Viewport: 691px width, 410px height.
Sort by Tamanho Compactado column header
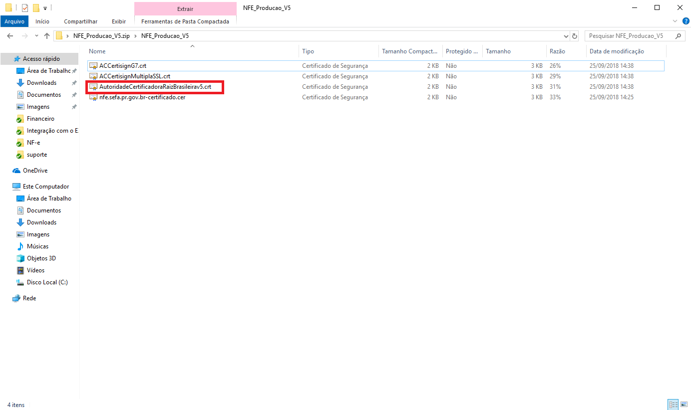[410, 51]
